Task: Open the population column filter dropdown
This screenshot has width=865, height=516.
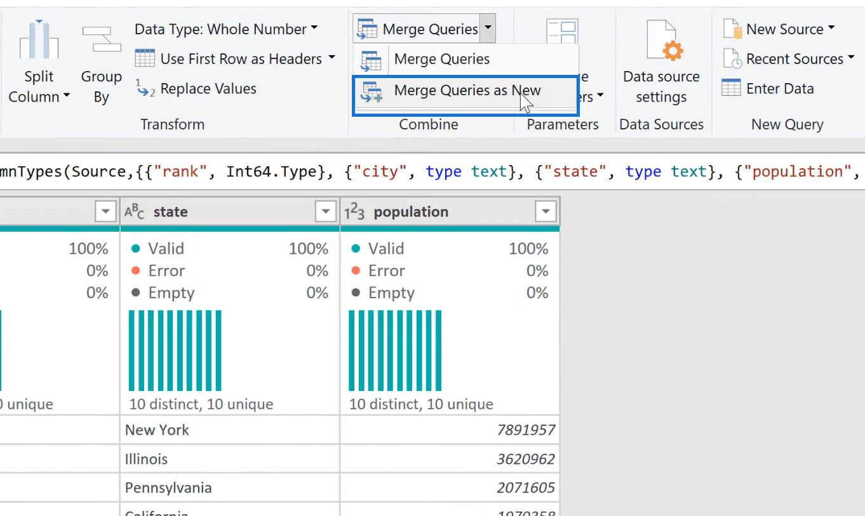Action: 546,212
